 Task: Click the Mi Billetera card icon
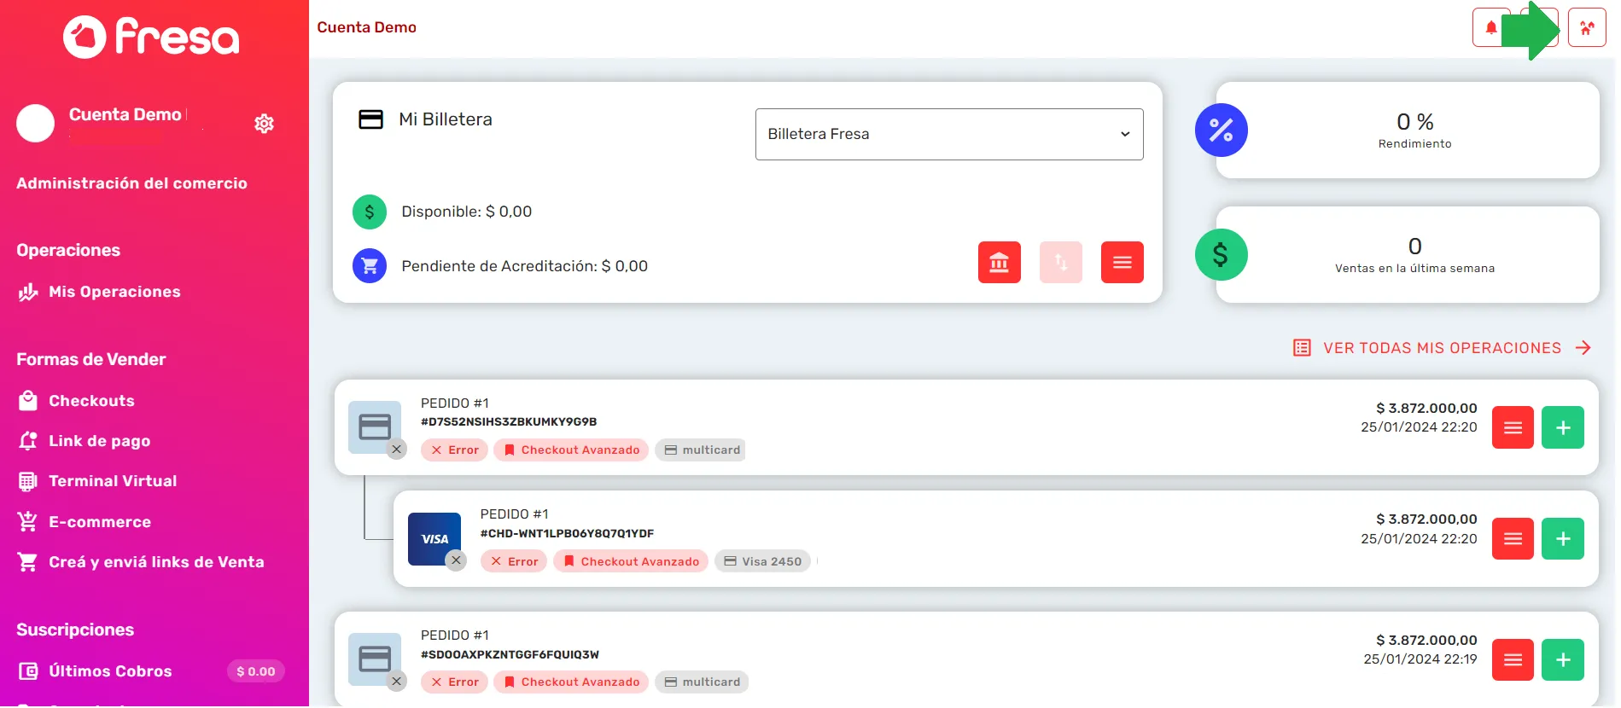370,119
